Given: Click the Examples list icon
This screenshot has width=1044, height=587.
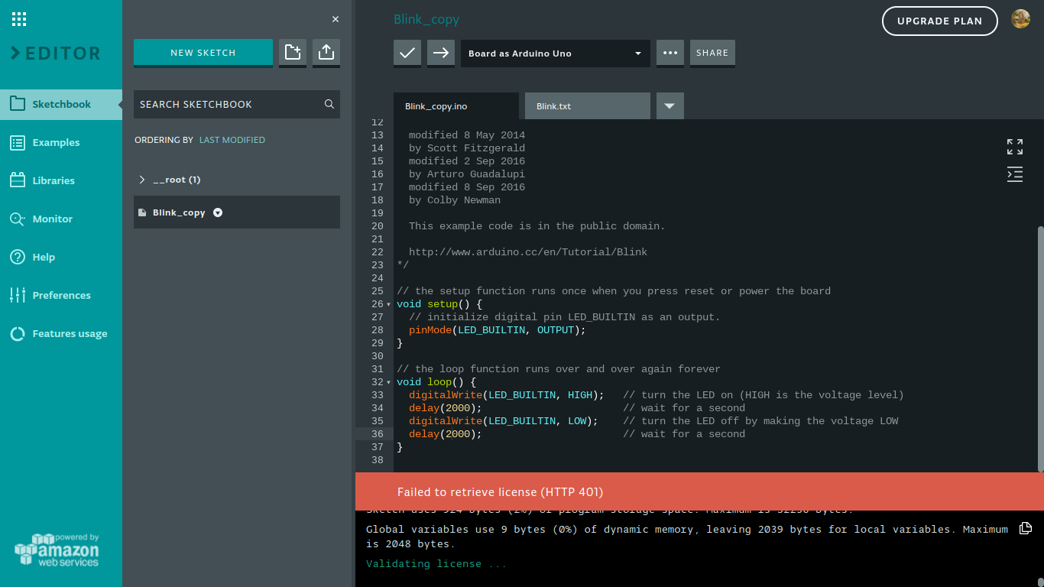Looking at the screenshot, I should (x=18, y=142).
